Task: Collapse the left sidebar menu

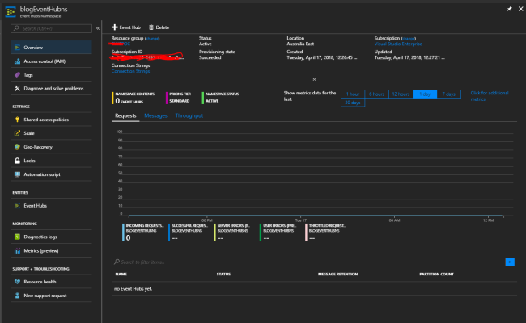Action: pyautogui.click(x=99, y=28)
